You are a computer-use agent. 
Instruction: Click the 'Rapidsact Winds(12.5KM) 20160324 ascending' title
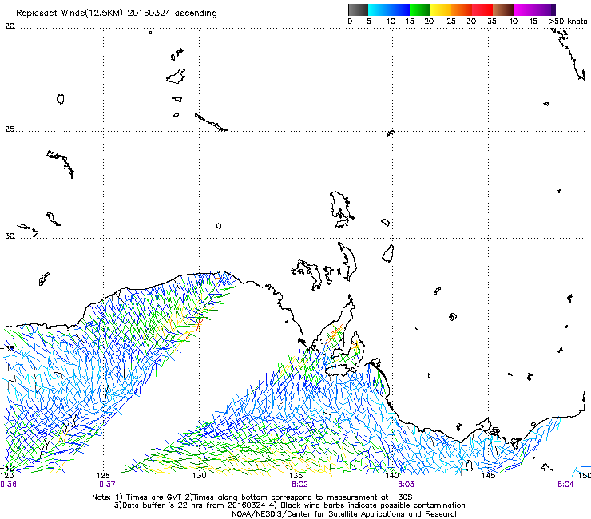point(117,14)
